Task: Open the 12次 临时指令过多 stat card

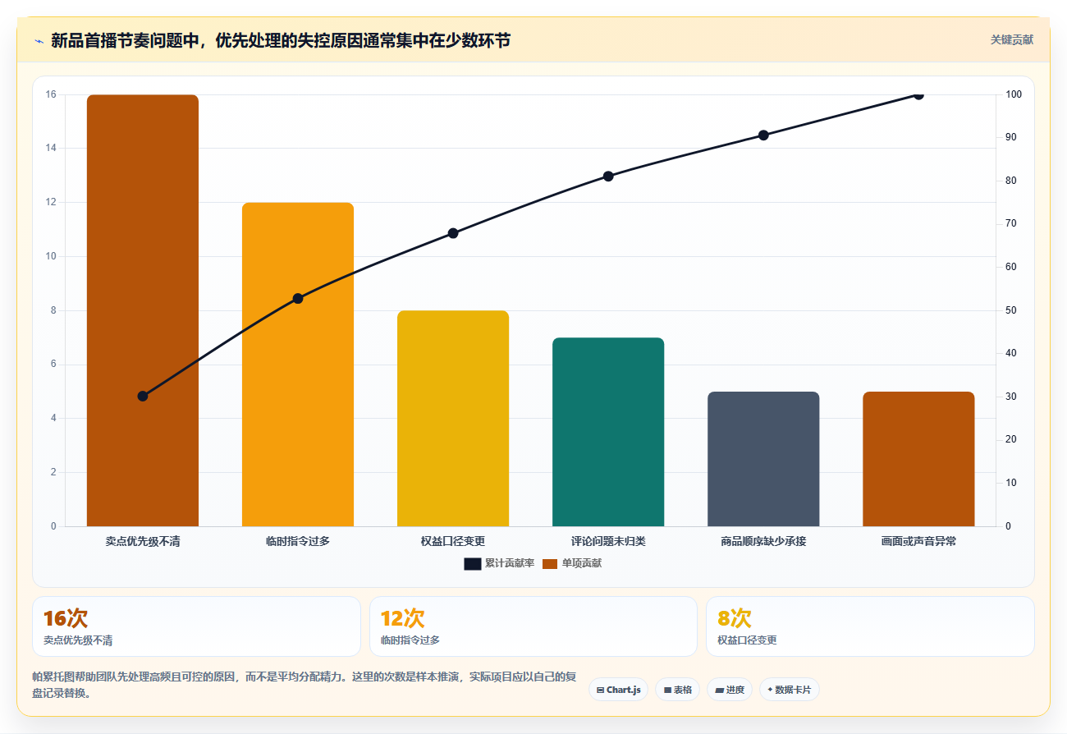Action: pyautogui.click(x=533, y=626)
